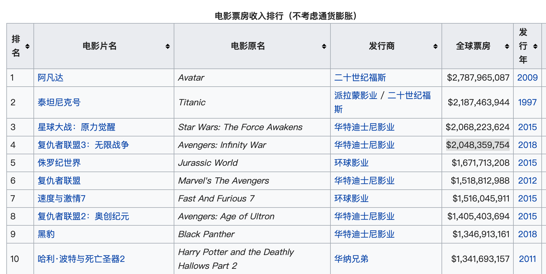Viewport: 546px width, 274px height.
Task: Follow the 星球大战：原力觉醒 link
Action: (x=76, y=127)
